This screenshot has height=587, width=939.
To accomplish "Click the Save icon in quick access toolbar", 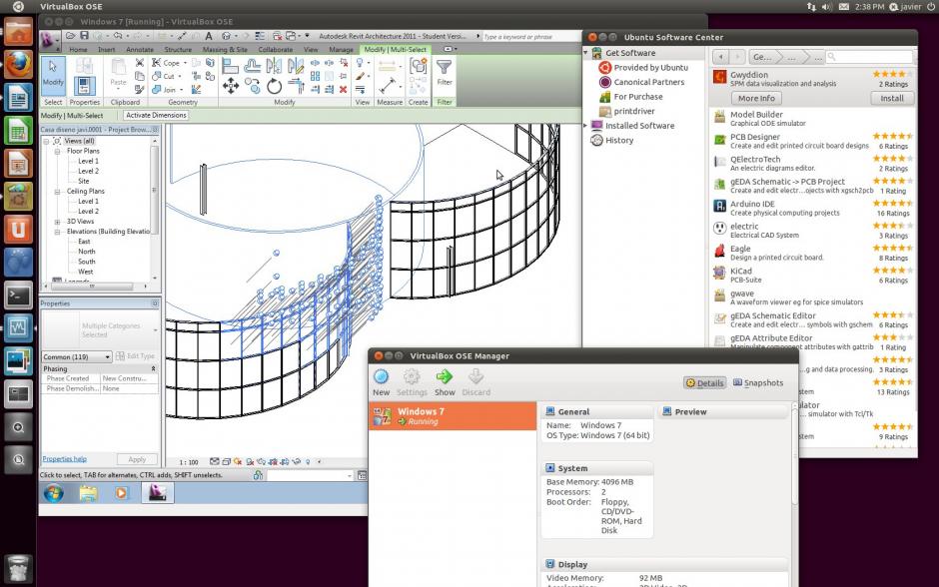I will [85, 36].
